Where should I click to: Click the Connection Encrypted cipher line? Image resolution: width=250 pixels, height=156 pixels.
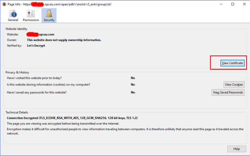(72, 118)
